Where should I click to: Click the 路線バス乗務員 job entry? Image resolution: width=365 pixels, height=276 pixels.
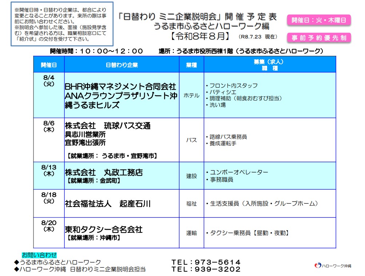pos(227,137)
